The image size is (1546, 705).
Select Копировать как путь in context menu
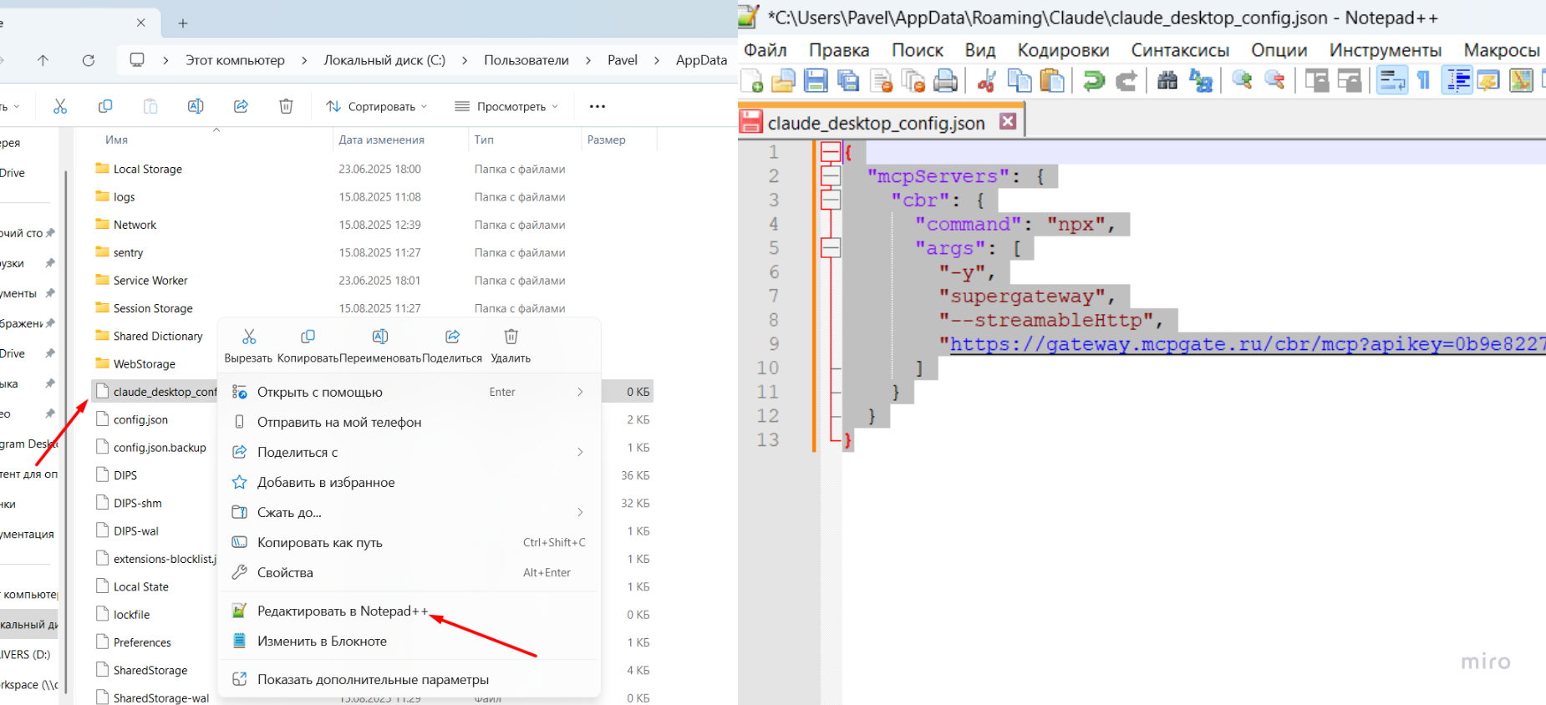409,542
